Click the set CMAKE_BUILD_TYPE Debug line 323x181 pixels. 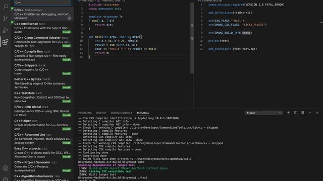230,33
